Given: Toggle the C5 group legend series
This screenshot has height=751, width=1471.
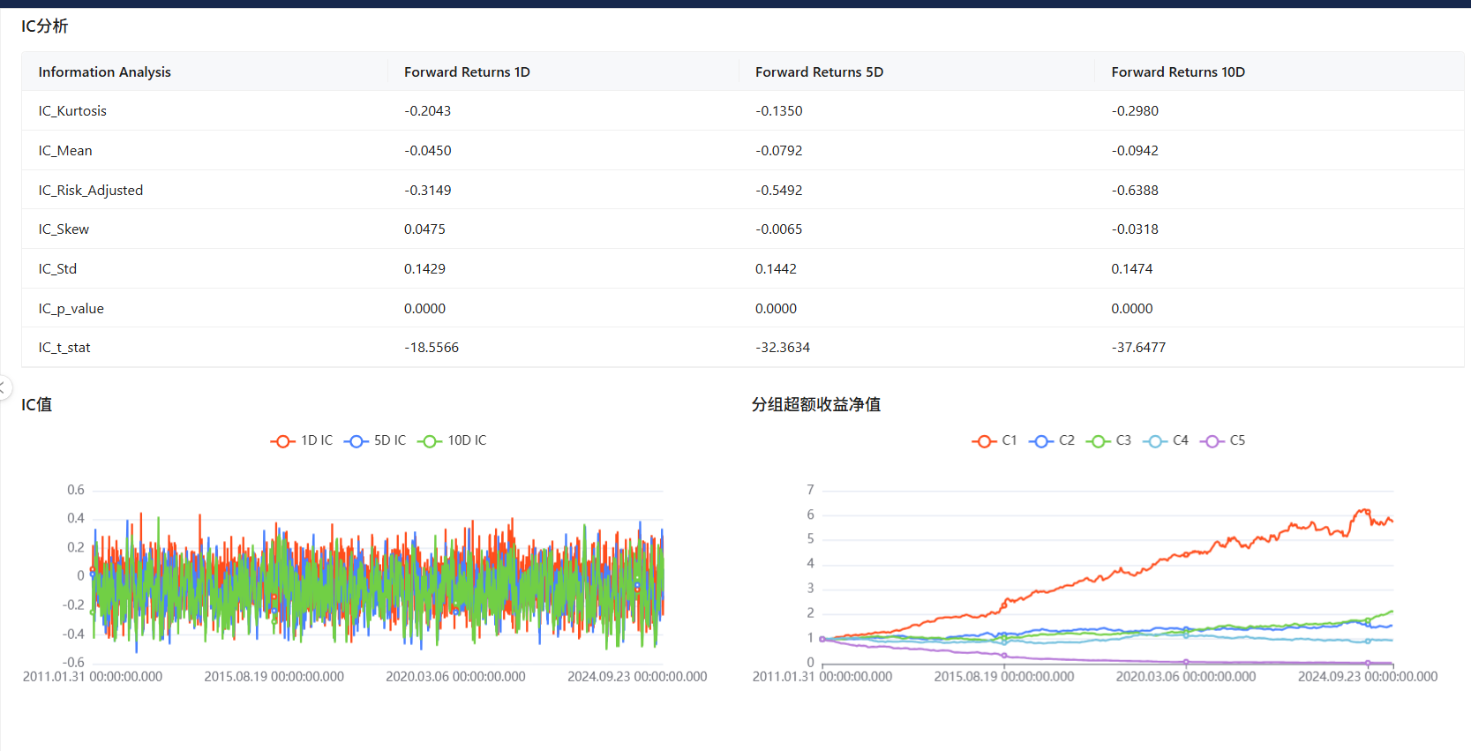Looking at the screenshot, I should pos(1223,440).
